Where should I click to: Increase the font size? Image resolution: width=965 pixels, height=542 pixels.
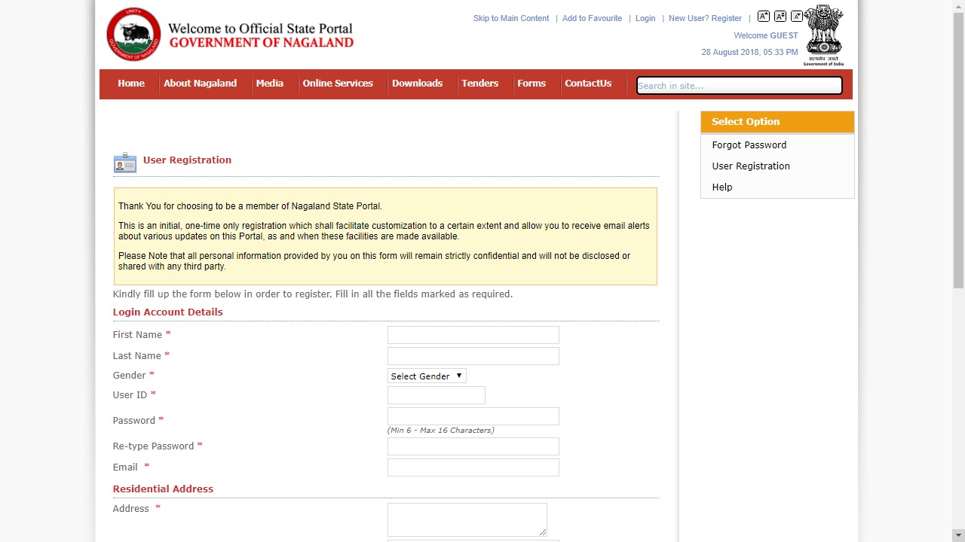(x=764, y=16)
